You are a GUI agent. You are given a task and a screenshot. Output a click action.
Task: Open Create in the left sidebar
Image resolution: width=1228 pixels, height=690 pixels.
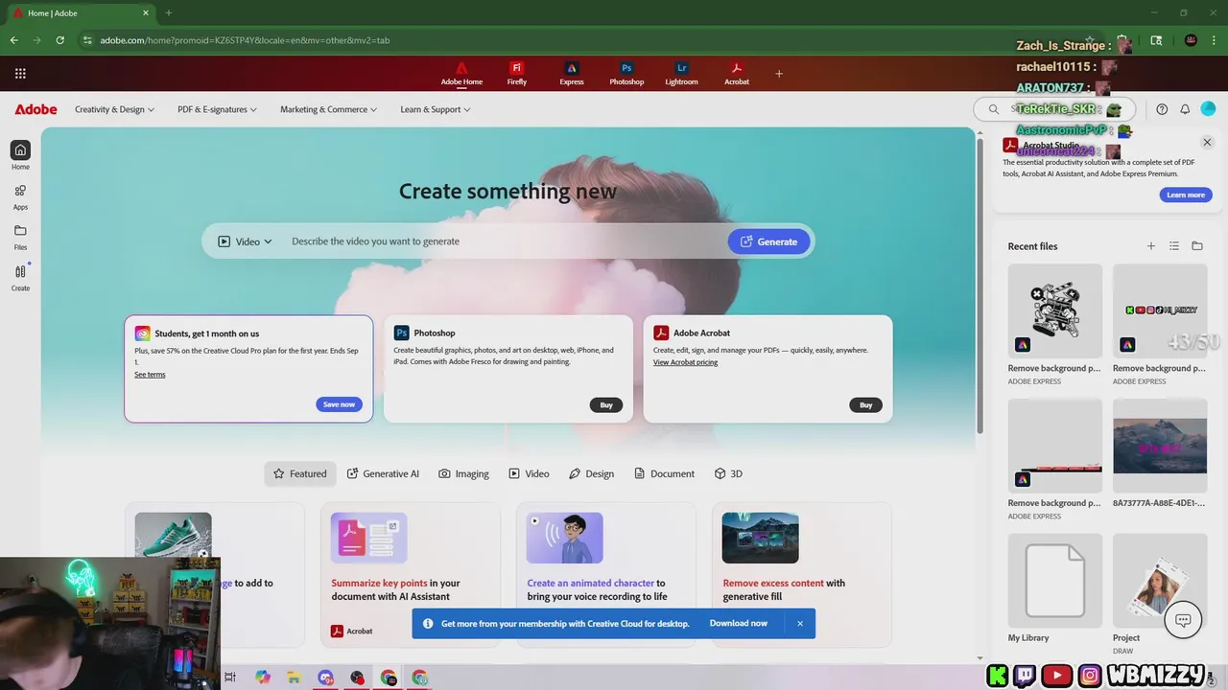pos(20,277)
